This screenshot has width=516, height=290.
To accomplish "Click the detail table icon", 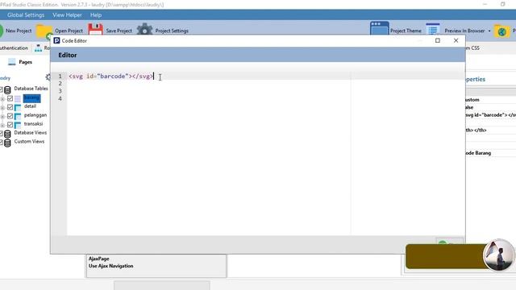I will coord(18,107).
